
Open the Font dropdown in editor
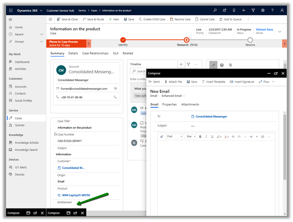[x=175, y=136]
